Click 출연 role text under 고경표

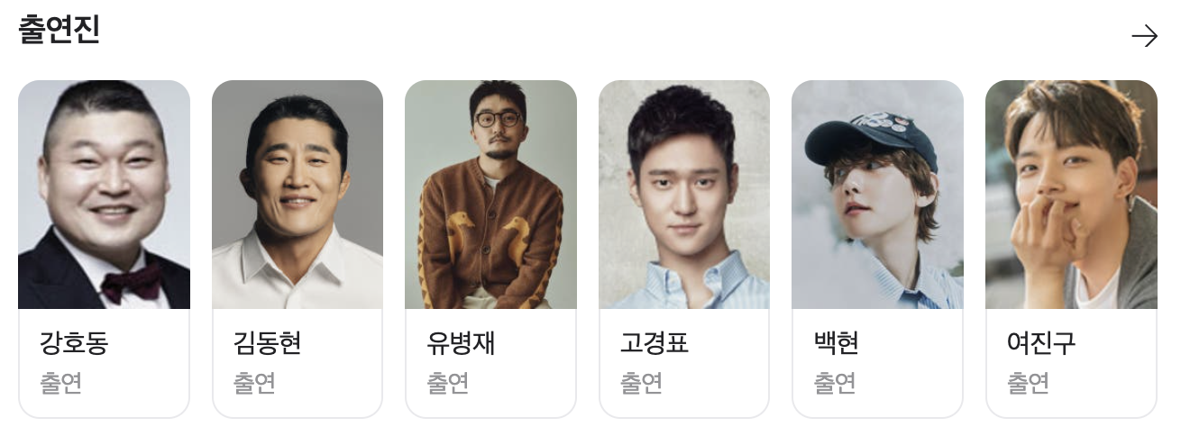[x=642, y=383]
